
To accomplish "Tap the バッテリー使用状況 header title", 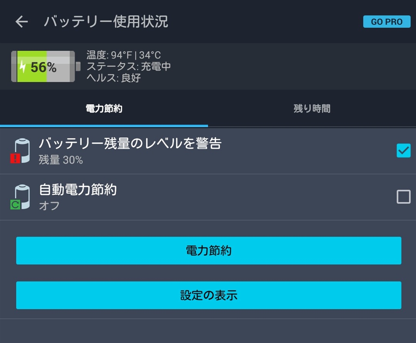I will click(x=106, y=22).
